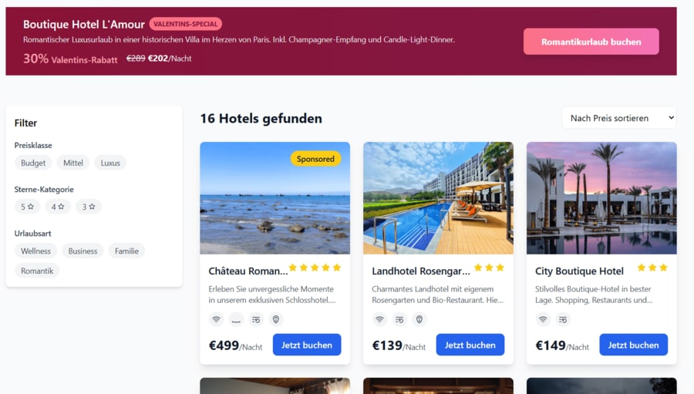The height and width of the screenshot is (394, 694).
Task: Open the Château Roman beach thumbnail image
Action: (x=275, y=198)
